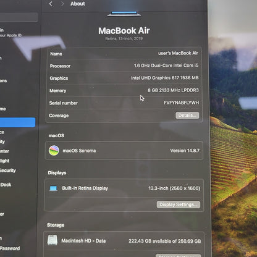Select the highlighted sidebar item

coord(17,122)
